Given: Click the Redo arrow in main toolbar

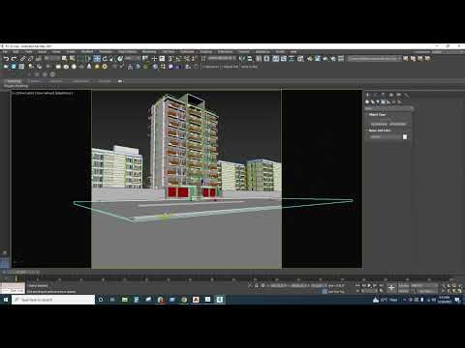Looking at the screenshot, I should click(14, 59).
